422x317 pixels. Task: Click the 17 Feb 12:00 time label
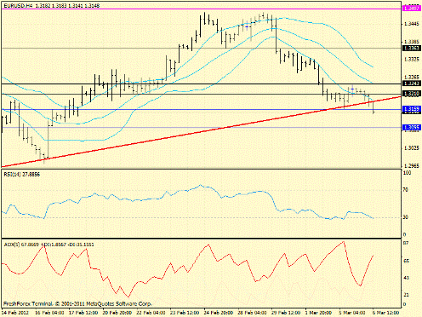83,313
